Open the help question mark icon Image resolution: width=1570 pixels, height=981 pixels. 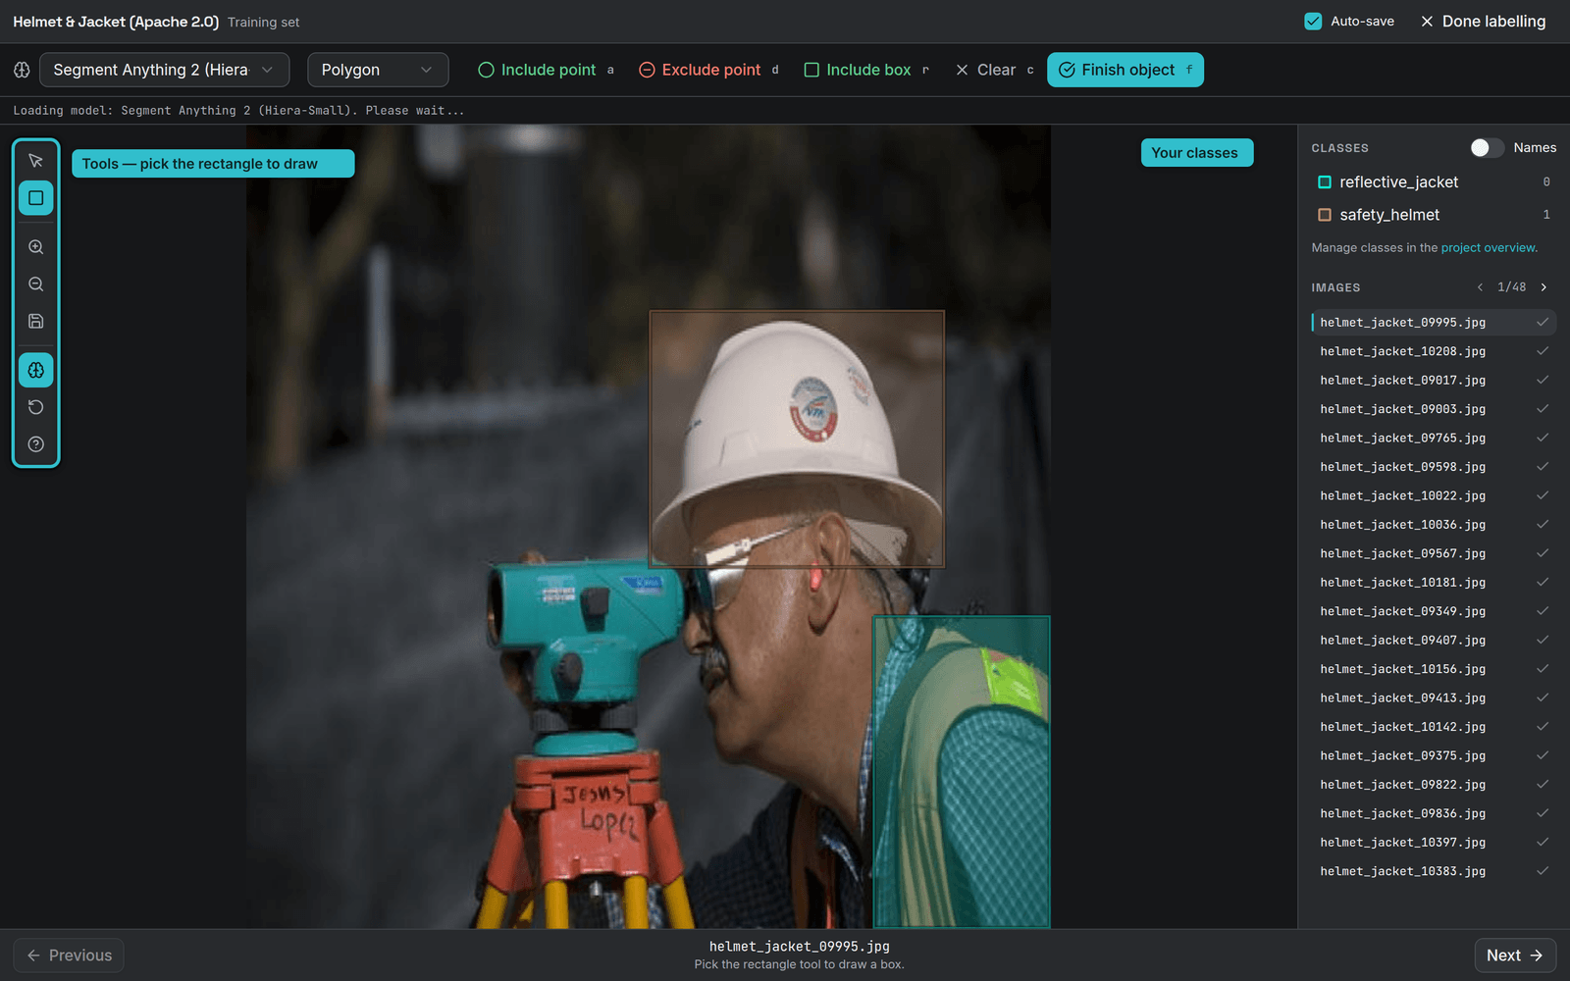pos(36,444)
